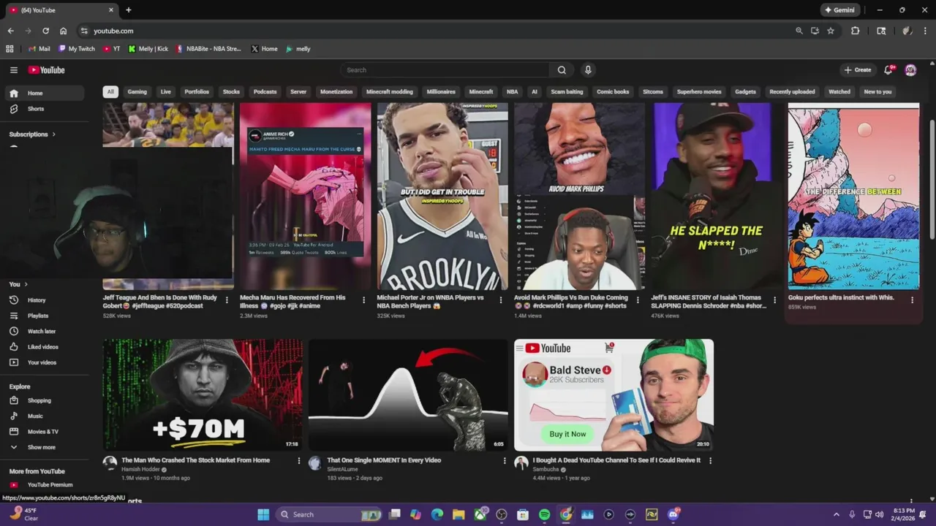Open the NBABite bookmark
Viewport: 936px width, 526px height.
point(208,49)
